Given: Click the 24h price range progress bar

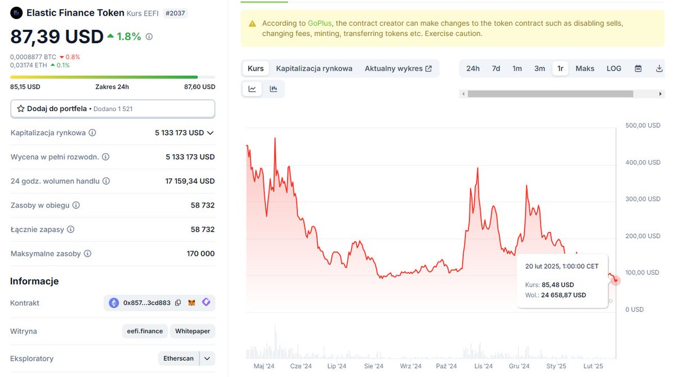Looking at the screenshot, I should coord(112,77).
